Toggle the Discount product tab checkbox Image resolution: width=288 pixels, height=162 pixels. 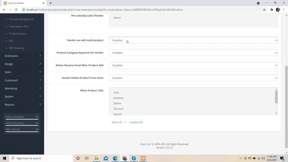coord(112,109)
